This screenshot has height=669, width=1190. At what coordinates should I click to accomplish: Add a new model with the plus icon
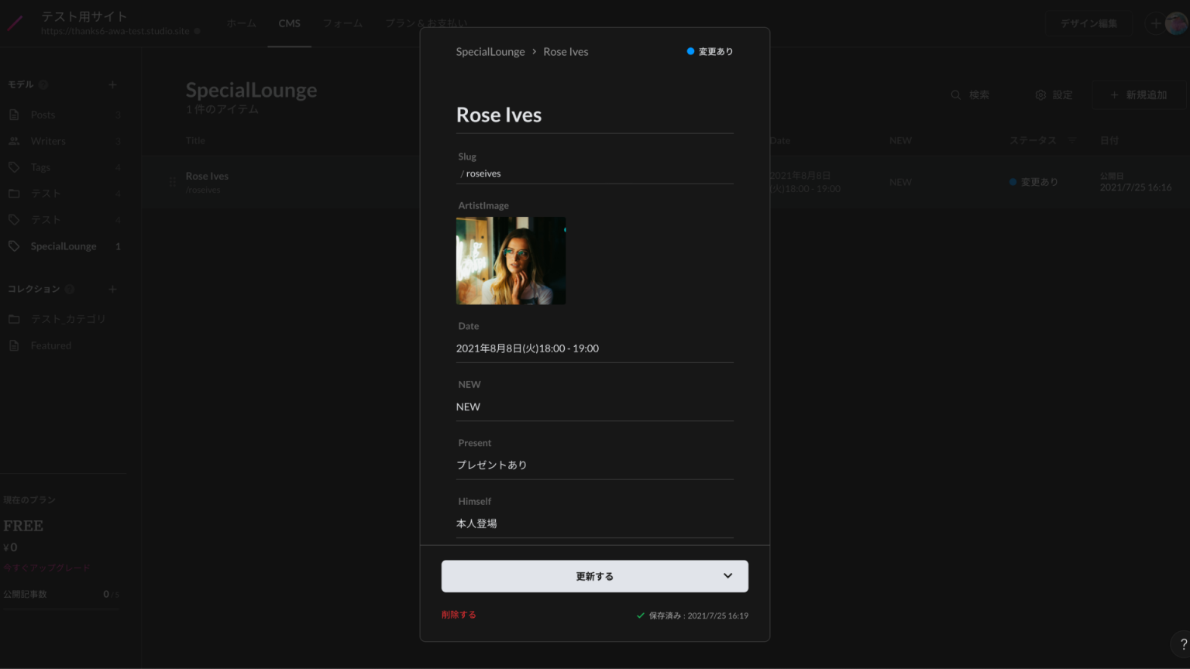[x=112, y=84]
